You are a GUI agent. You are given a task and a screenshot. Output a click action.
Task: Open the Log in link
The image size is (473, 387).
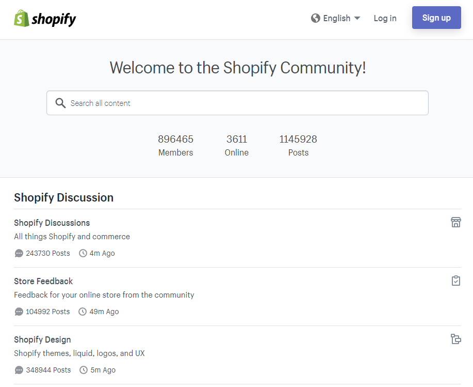tap(385, 18)
